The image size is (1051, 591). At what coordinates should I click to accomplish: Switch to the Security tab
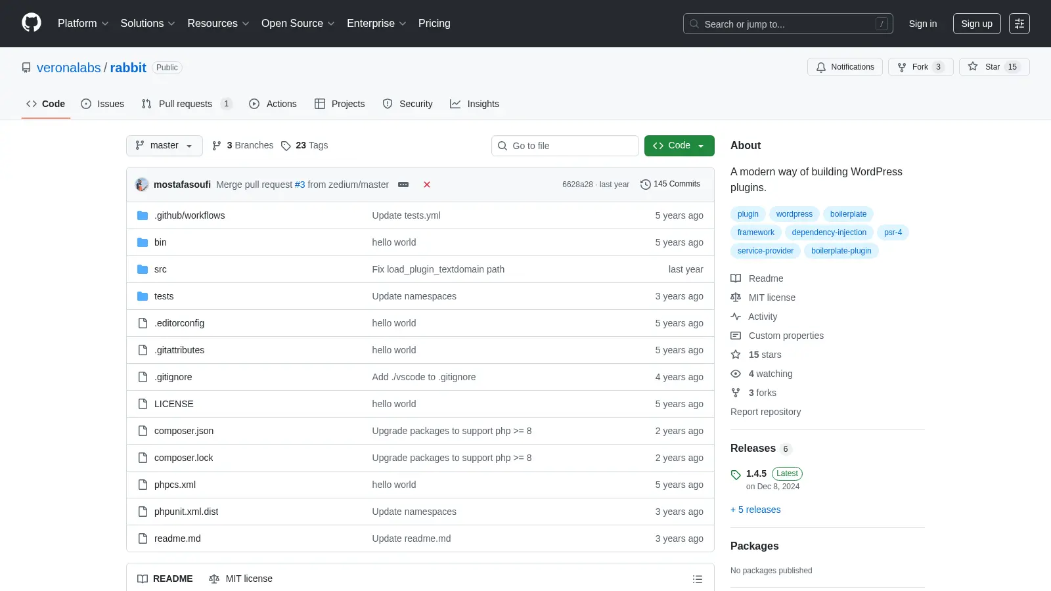[407, 104]
